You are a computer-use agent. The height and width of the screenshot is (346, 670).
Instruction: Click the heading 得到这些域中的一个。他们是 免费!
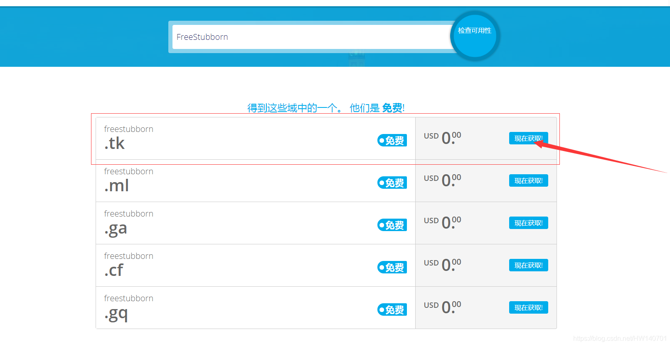click(x=326, y=108)
